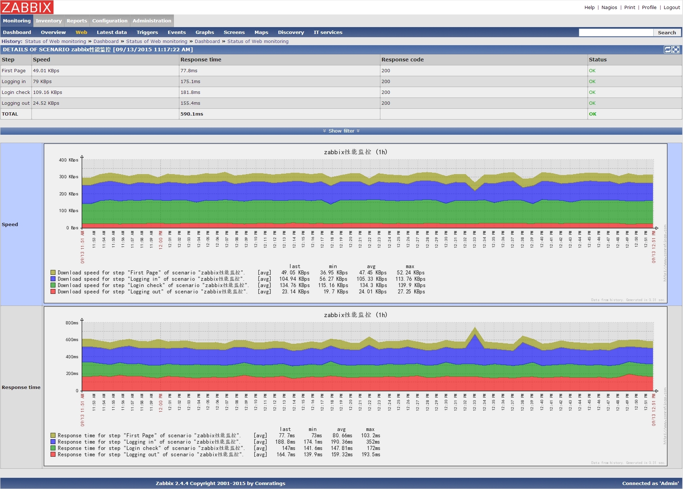This screenshot has width=683, height=489.
Task: Click first history link Status of Web monitoring
Action: (55, 41)
